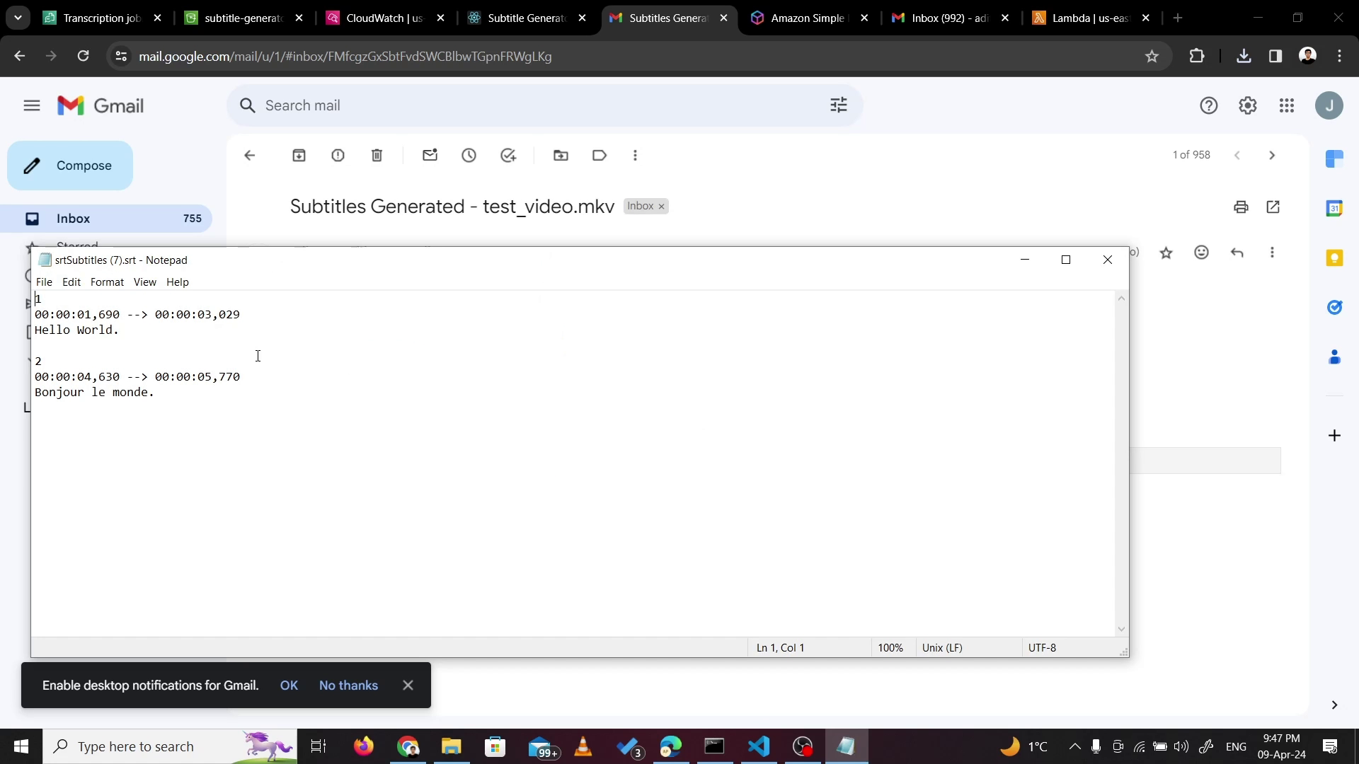Print the email conversation
This screenshot has width=1359, height=764.
coord(1240,207)
